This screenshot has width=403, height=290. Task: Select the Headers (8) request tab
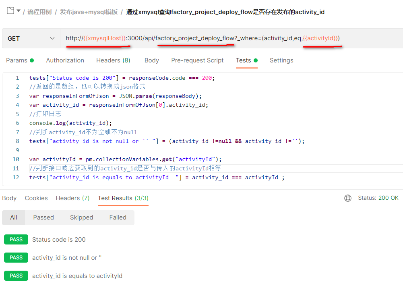113,60
